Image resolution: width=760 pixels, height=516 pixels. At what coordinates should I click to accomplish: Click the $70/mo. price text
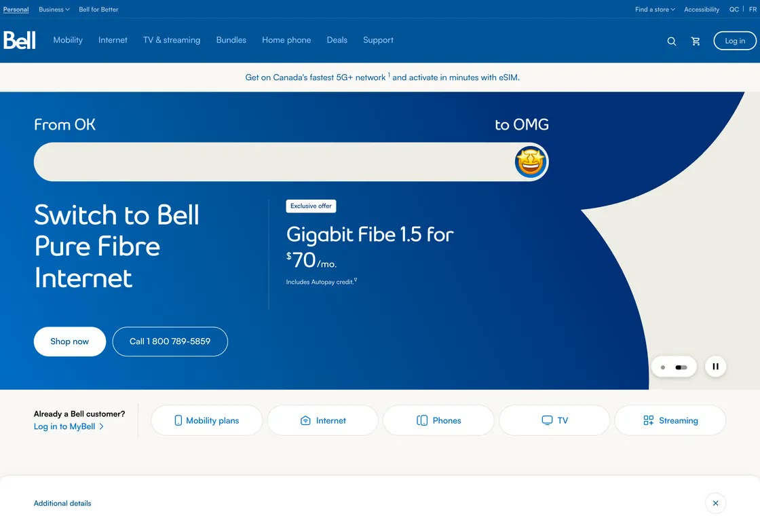tap(311, 261)
